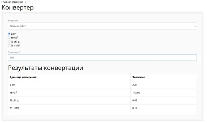The height and width of the screenshot is (123, 207).
Task: Click the Значение *: field label
Action: [14, 52]
